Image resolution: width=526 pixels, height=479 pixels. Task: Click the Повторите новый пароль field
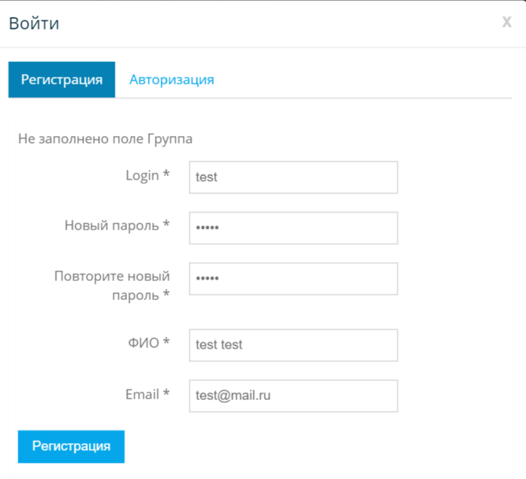pos(293,279)
